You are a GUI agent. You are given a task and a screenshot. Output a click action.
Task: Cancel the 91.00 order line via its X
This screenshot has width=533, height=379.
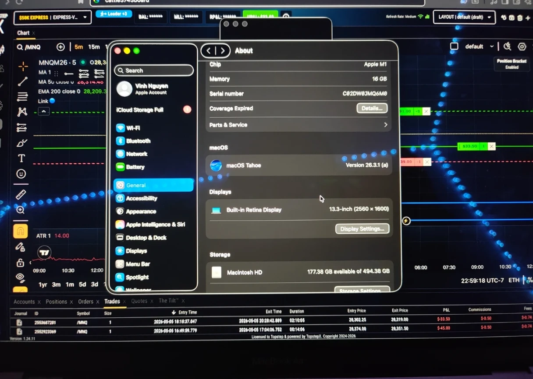pyautogui.click(x=426, y=111)
